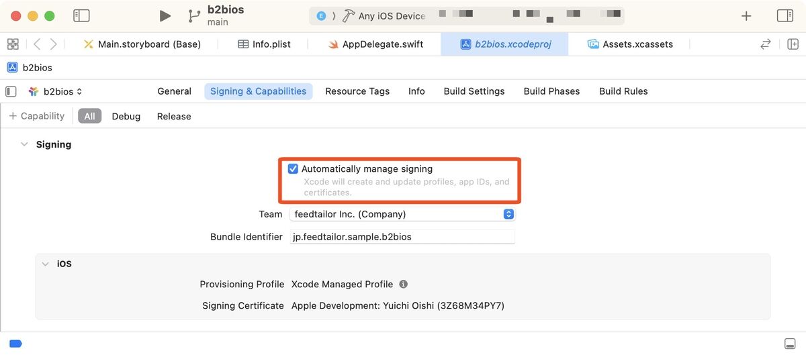Click the b2bios breadcrumb project icon
The height and width of the screenshot is (355, 806).
pyautogui.click(x=12, y=67)
